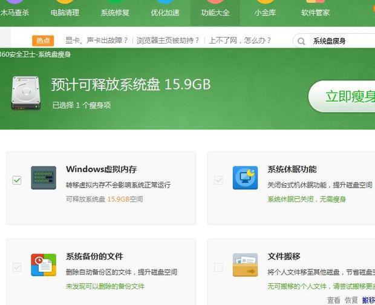The image size is (375, 305).
Task: Check the 文件搬移 checkbox
Action: [218, 267]
